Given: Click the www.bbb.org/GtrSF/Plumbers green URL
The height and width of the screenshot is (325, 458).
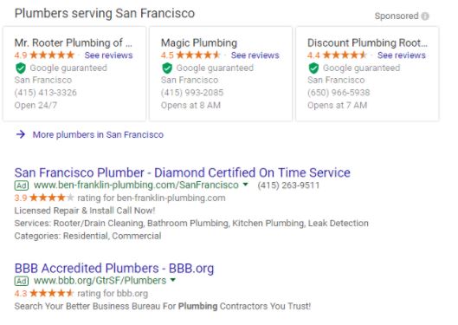Looking at the screenshot, I should (x=100, y=281).
